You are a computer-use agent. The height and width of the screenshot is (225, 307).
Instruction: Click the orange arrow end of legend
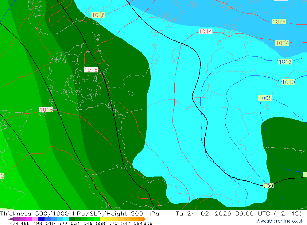coord(144,219)
